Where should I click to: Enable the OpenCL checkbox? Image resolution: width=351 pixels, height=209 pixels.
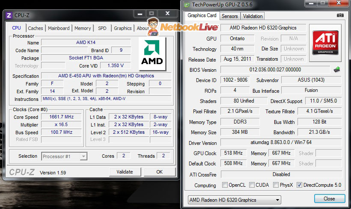(225, 185)
